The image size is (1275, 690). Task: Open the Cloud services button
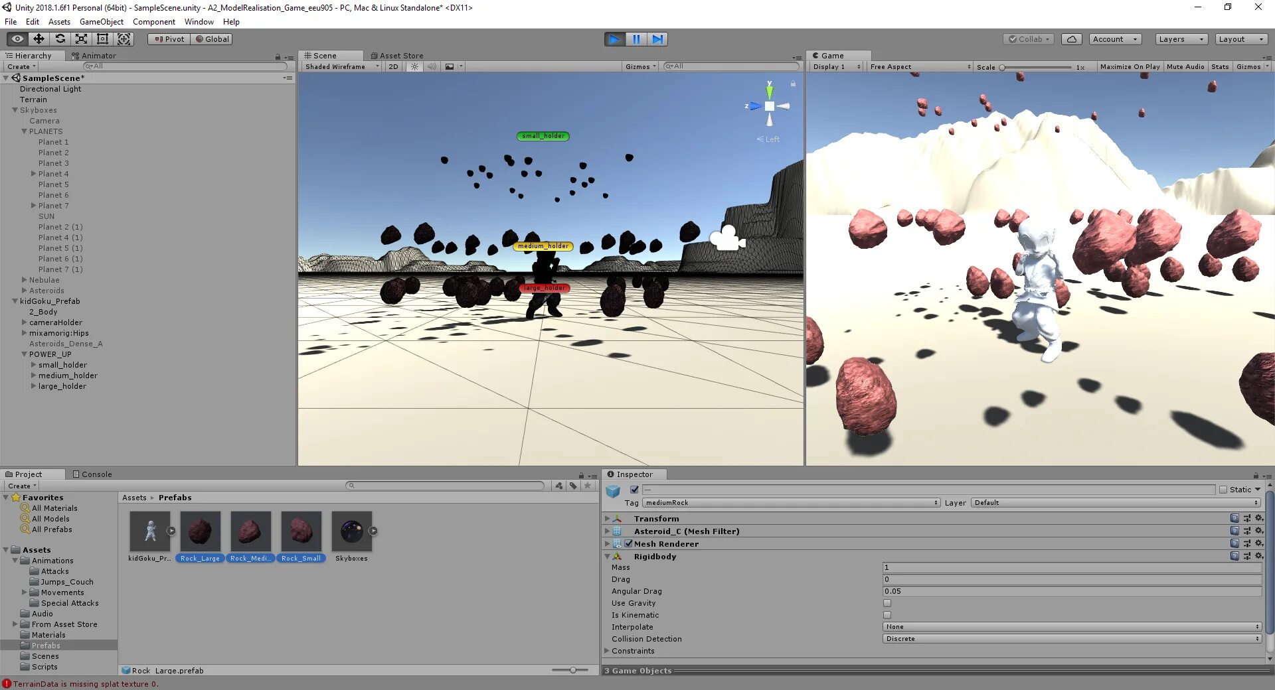tap(1072, 39)
